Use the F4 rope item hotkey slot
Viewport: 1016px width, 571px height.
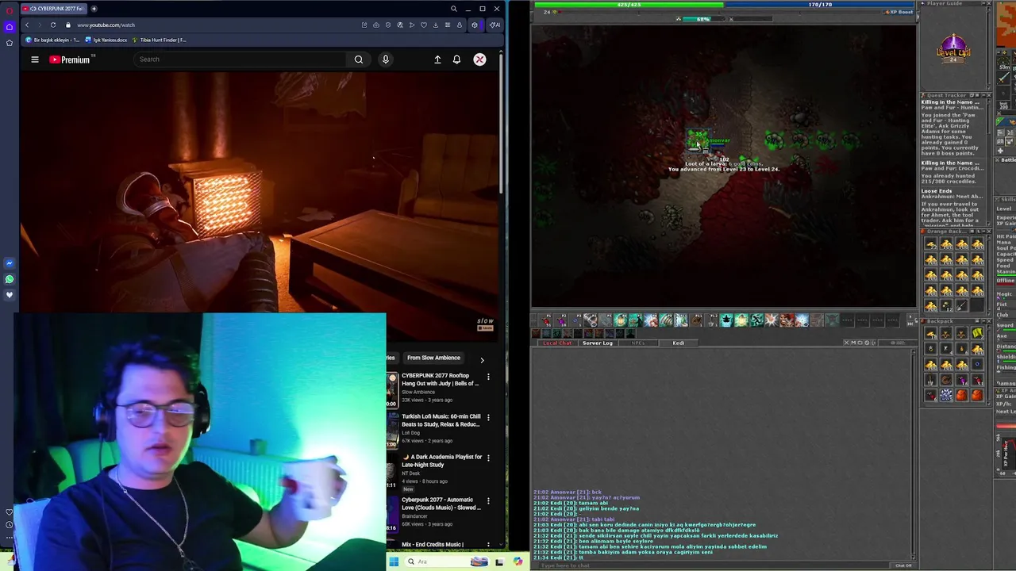point(591,320)
